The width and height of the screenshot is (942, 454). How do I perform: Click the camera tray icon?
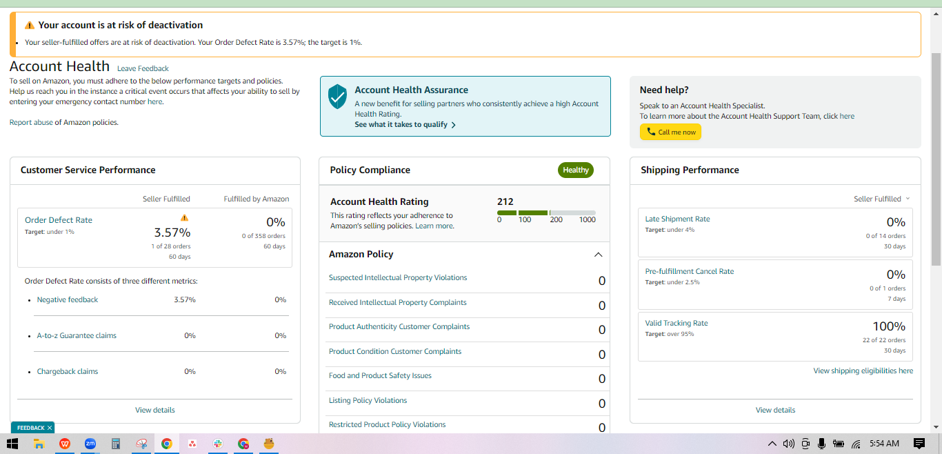[805, 444]
